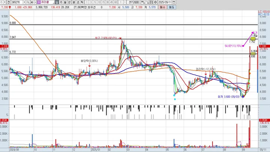
Task: Click the 매도 sell button
Action: tap(171, 7)
